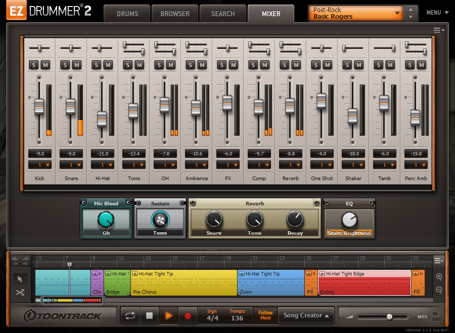
Task: Click the Toontrack logo
Action: 62,316
